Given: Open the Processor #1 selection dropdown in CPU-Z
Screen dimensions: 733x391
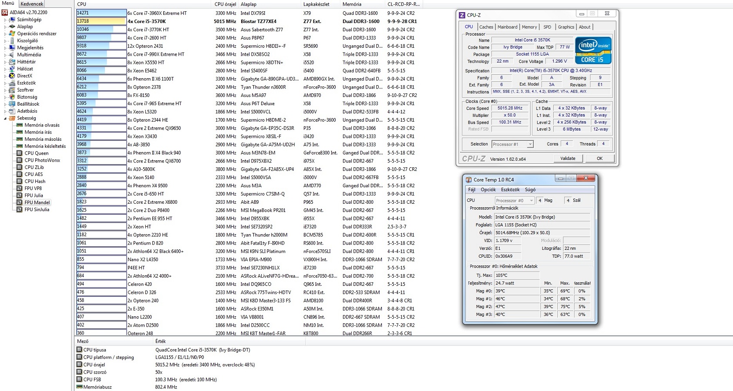Looking at the screenshot, I should (x=530, y=144).
